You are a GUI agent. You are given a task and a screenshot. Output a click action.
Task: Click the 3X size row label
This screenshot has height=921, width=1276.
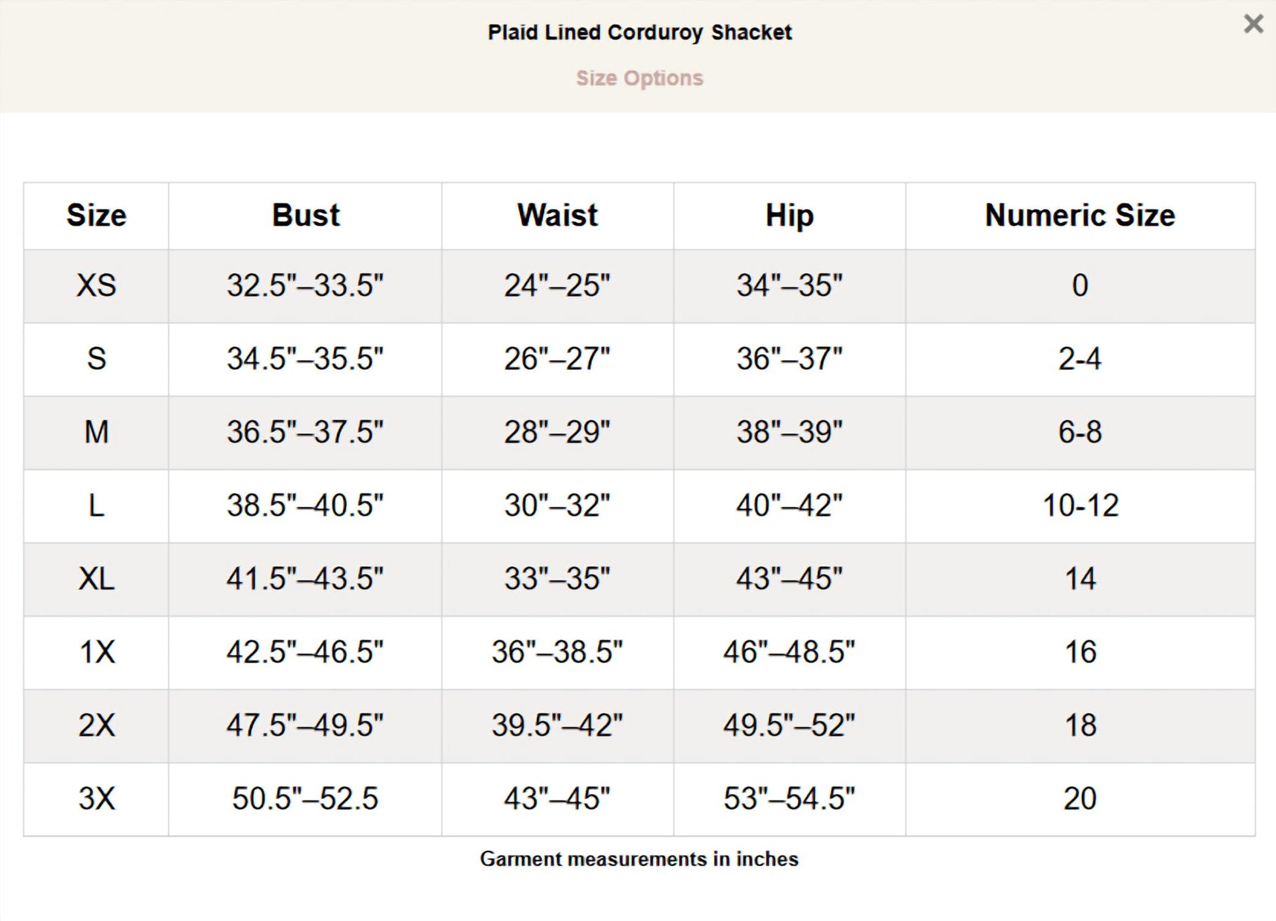click(x=96, y=798)
